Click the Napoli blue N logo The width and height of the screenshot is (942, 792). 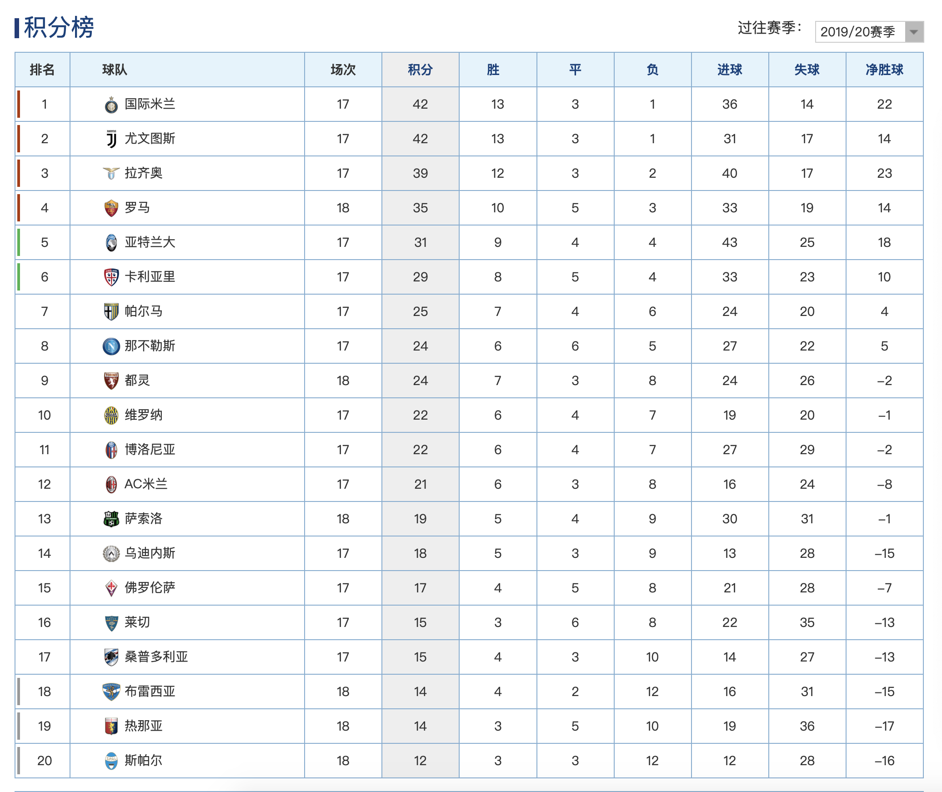point(111,346)
